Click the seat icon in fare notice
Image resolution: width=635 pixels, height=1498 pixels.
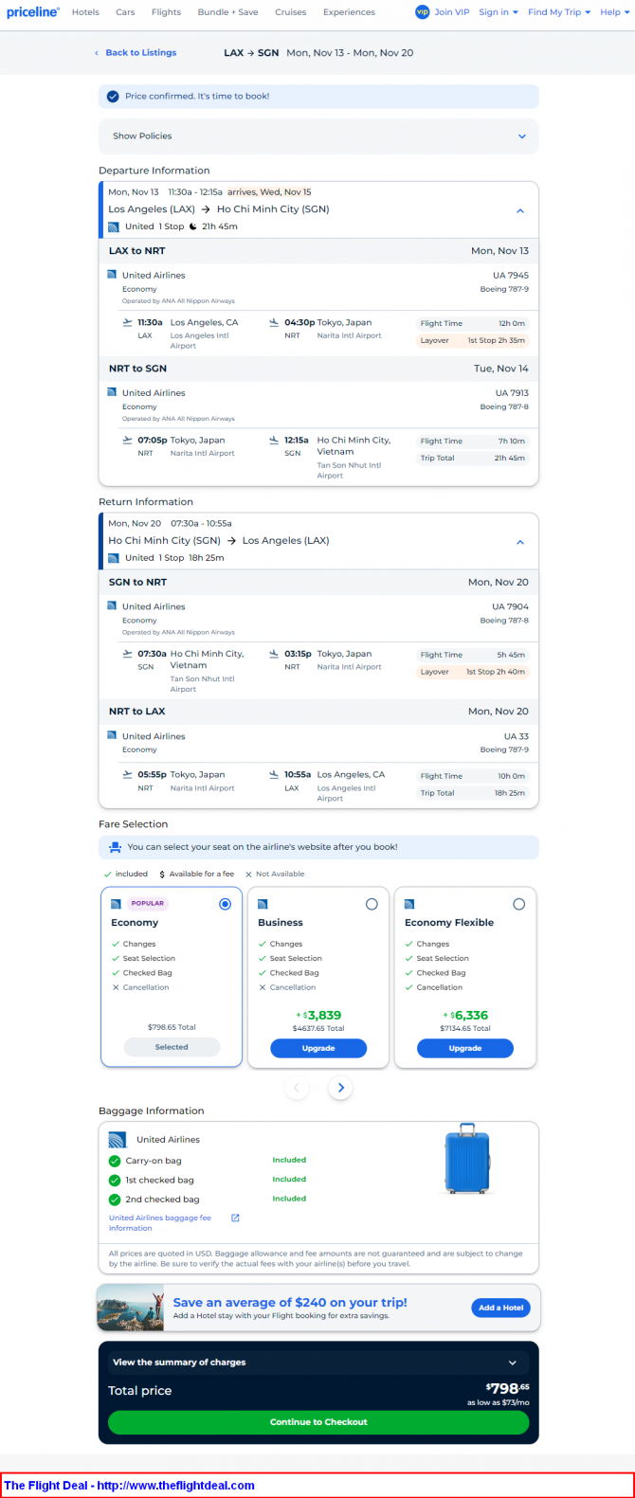pyautogui.click(x=115, y=847)
